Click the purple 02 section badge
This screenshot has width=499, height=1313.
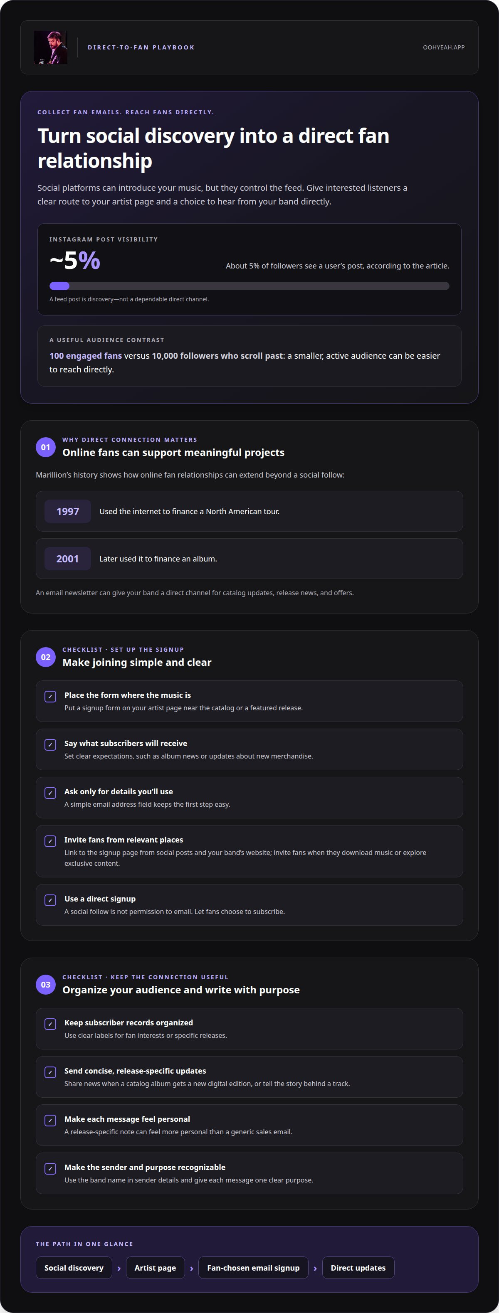click(x=45, y=657)
